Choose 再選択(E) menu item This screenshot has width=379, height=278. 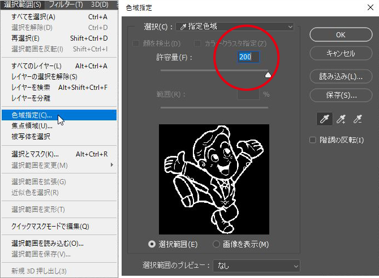pos(59,38)
